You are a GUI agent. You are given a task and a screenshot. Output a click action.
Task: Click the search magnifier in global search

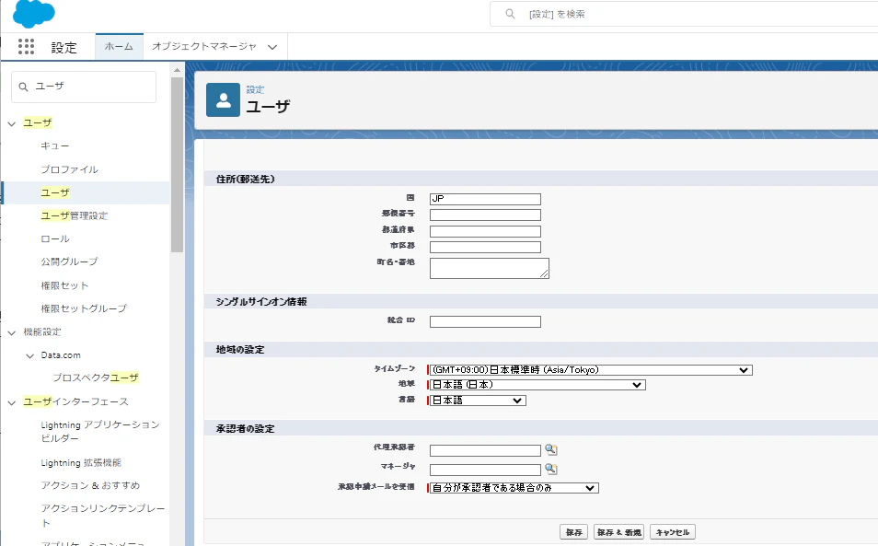click(x=510, y=14)
